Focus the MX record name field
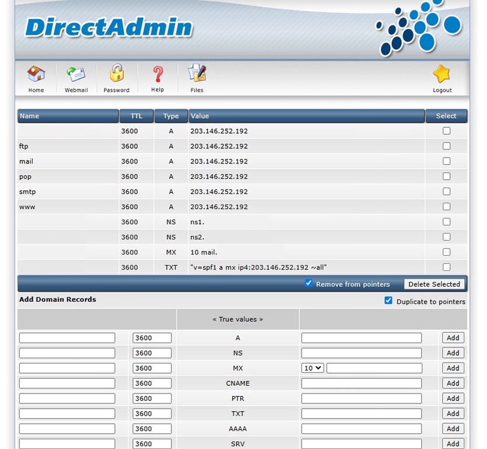The width and height of the screenshot is (487, 449). pos(67,368)
